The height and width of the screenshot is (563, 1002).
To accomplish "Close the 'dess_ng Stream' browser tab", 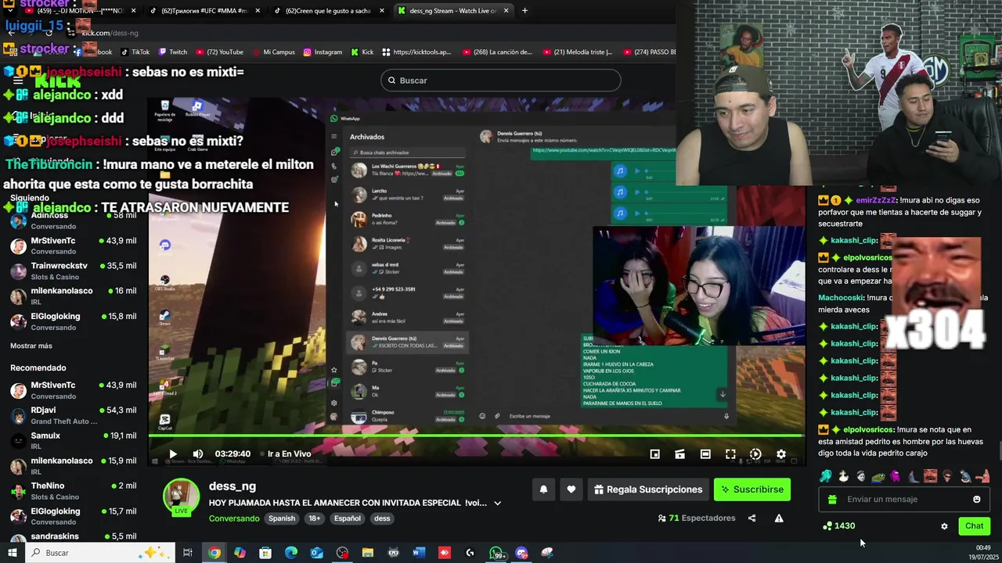I will coord(505,11).
